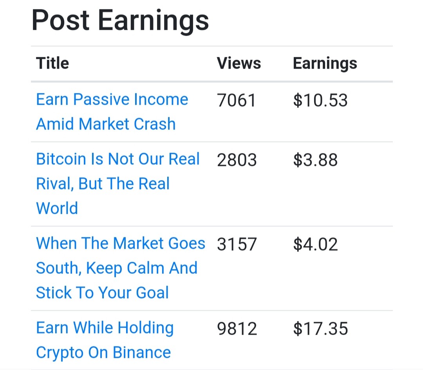Click the 'Amid Market Crash' link line

[106, 124]
